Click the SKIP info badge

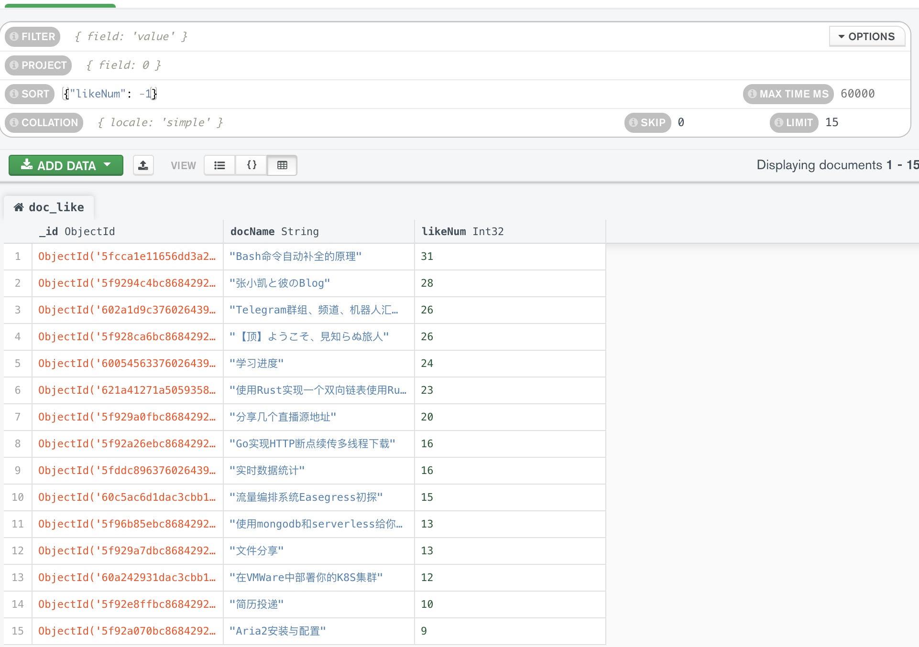point(647,123)
